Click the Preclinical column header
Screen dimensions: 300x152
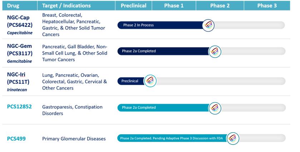point(134,5)
